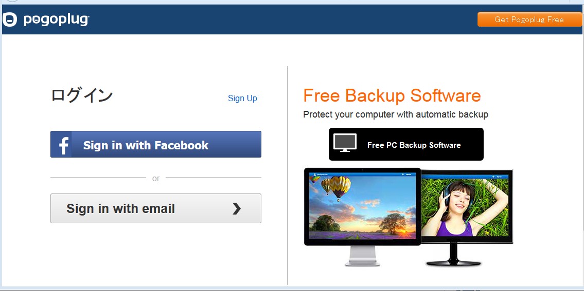Choose Sign in with email

tap(156, 208)
